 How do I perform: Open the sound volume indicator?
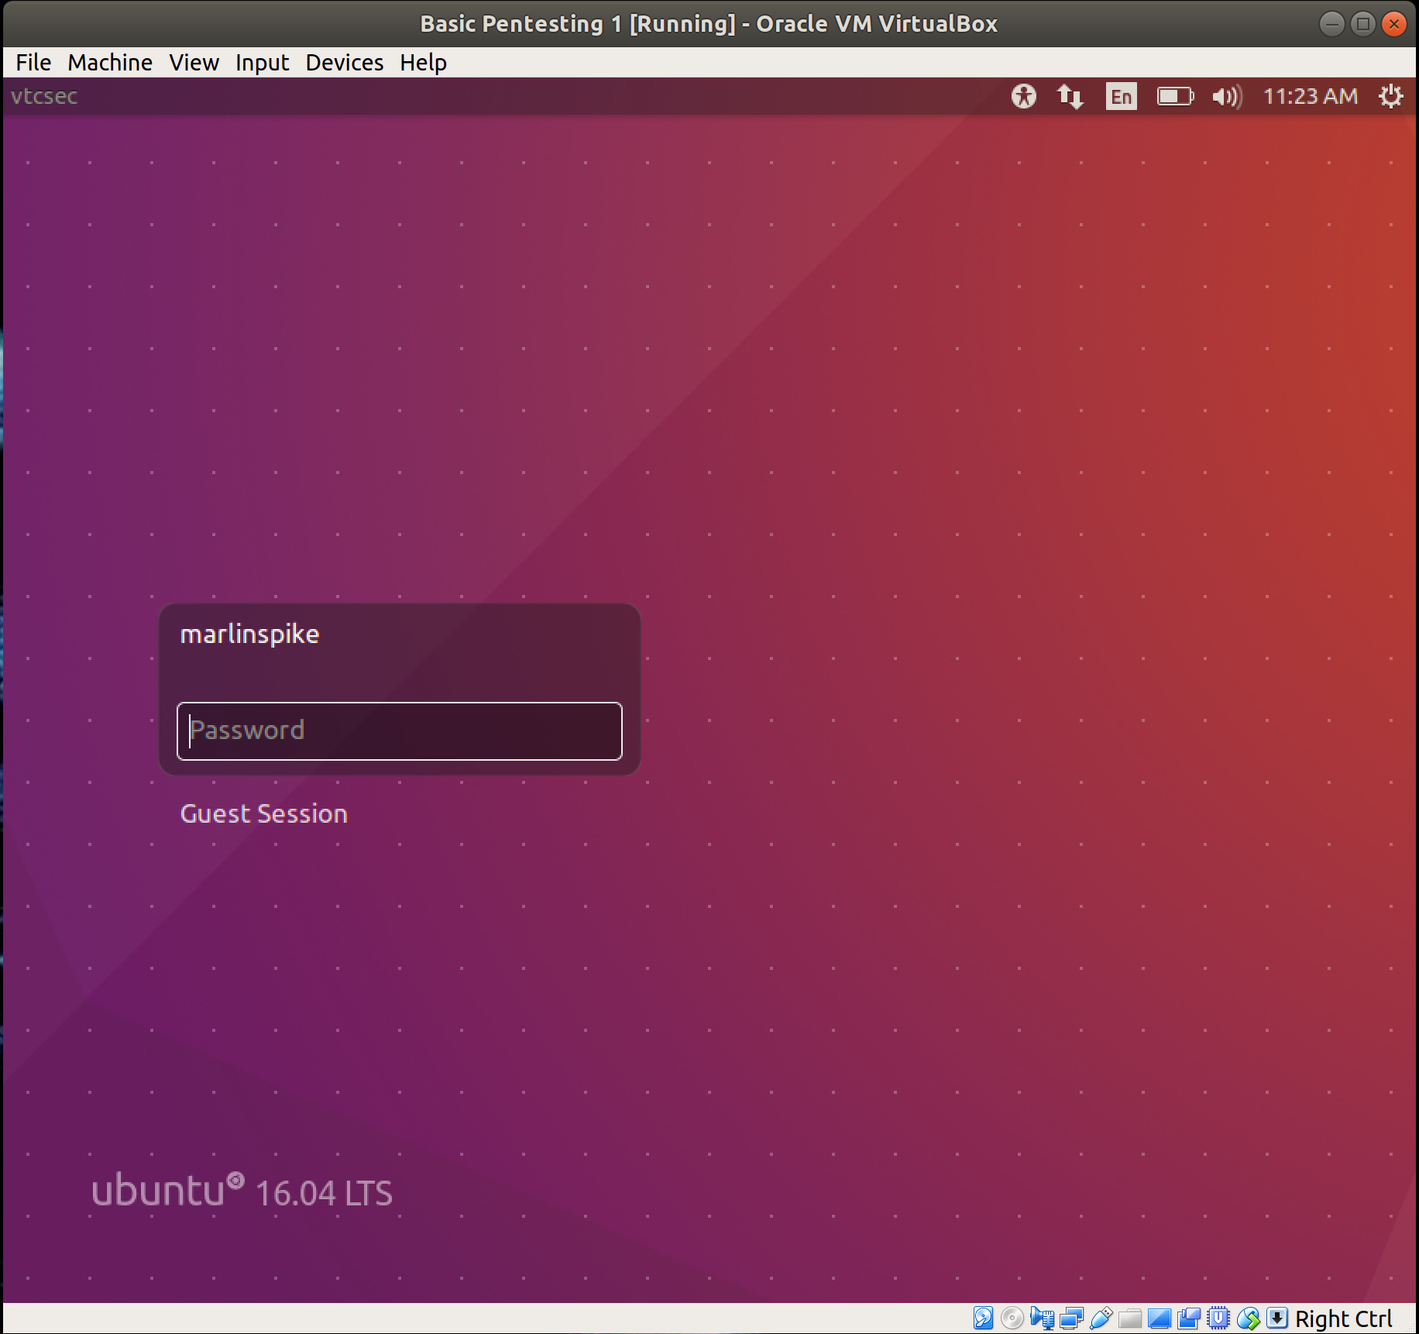(x=1228, y=96)
